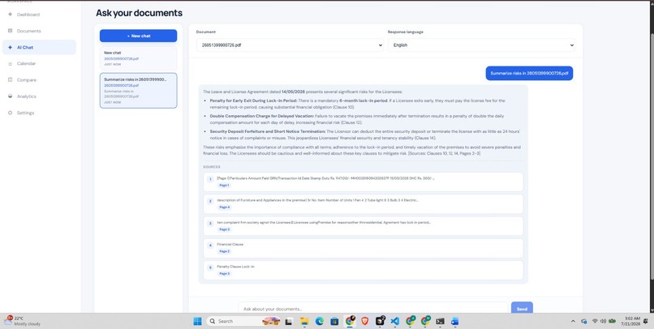Viewport: 654px width, 329px height.
Task: Click the 'Ask your documents' heading
Action: 139,13
